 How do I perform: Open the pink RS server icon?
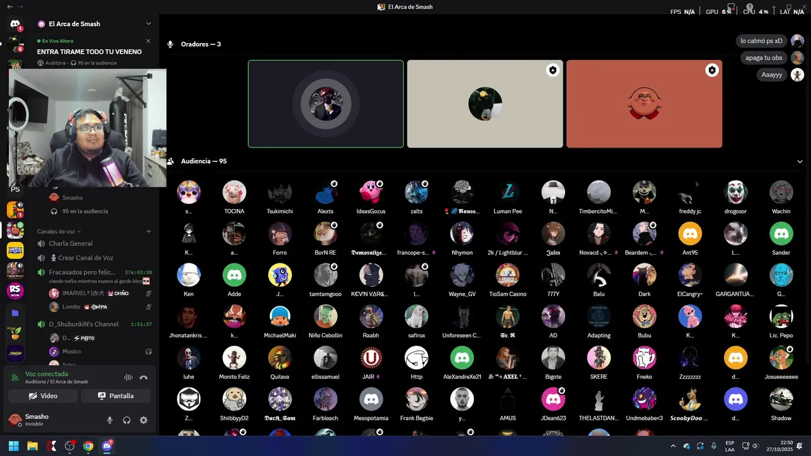point(15,291)
